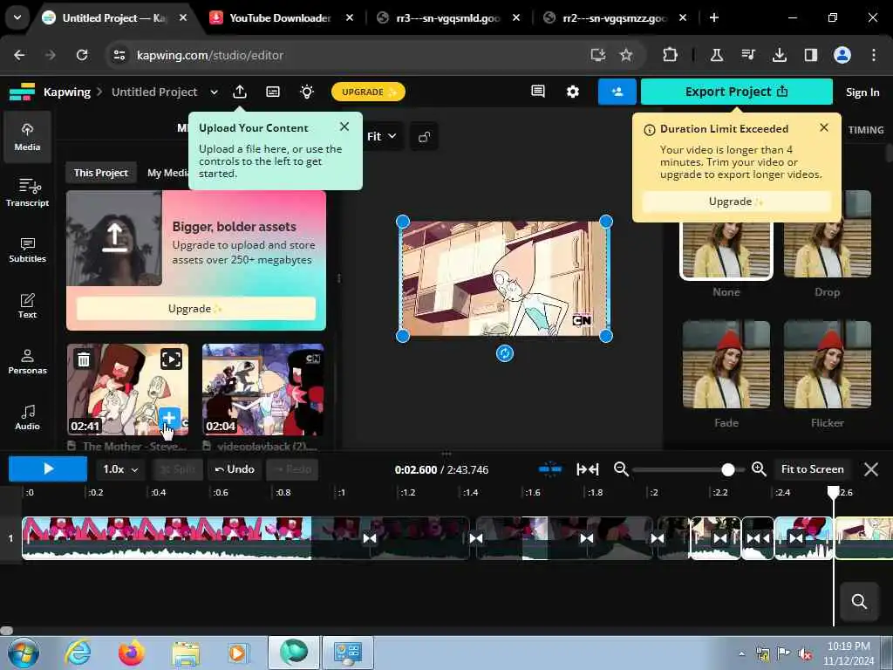The image size is (893, 670).
Task: Open the comments icon in header
Action: (x=537, y=92)
